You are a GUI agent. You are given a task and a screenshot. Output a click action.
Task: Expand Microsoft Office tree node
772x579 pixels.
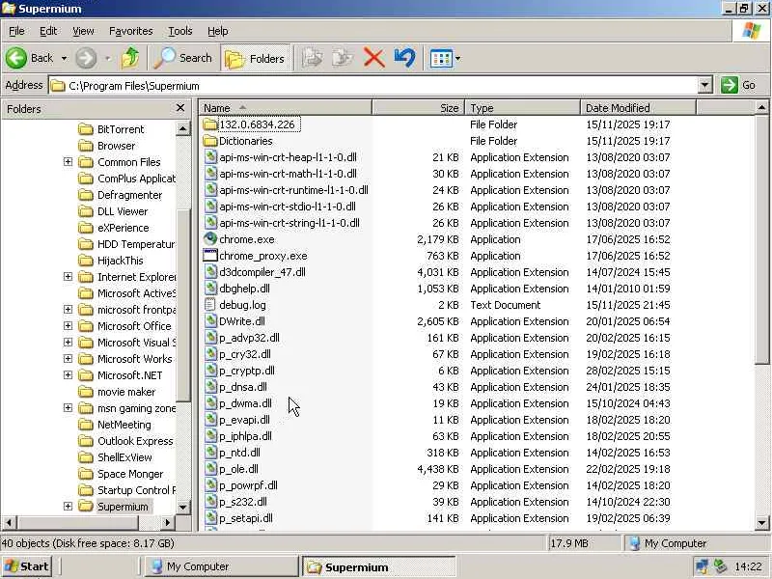[68, 326]
